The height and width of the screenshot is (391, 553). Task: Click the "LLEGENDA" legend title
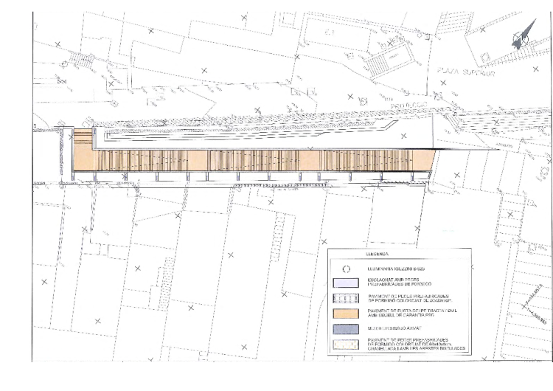pyautogui.click(x=377, y=254)
